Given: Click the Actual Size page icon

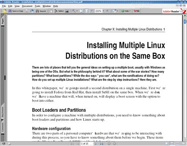Looking at the screenshot, I should tap(81, 11).
